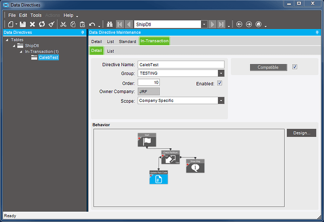Open the Search binoculars icon
Image resolution: width=324 pixels, height=222 pixels.
(109, 24)
